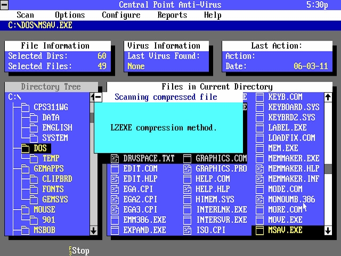Select file MODE.COM
The image size is (341, 256).
[x=285, y=189]
